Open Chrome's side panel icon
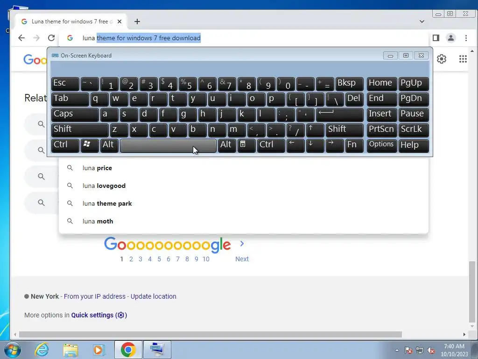This screenshot has height=359, width=478. click(x=436, y=38)
